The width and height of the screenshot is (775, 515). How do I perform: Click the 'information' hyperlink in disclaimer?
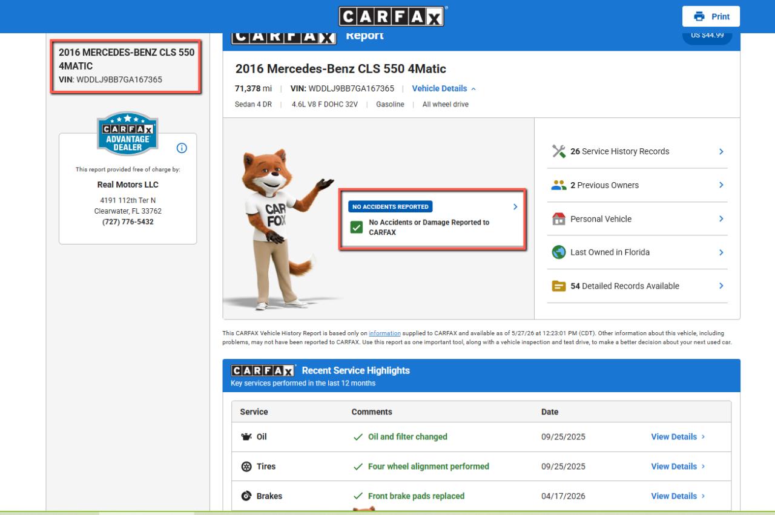384,332
